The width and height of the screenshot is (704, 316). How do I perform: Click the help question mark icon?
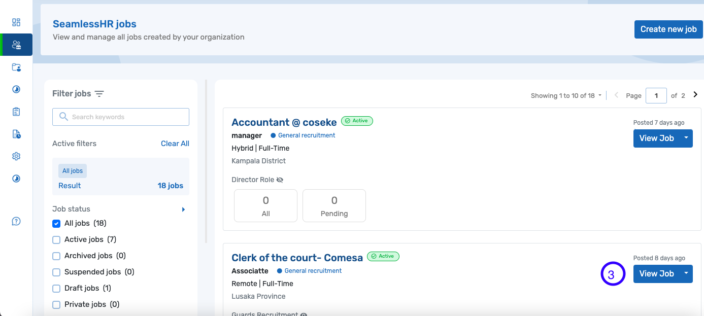pos(16,221)
